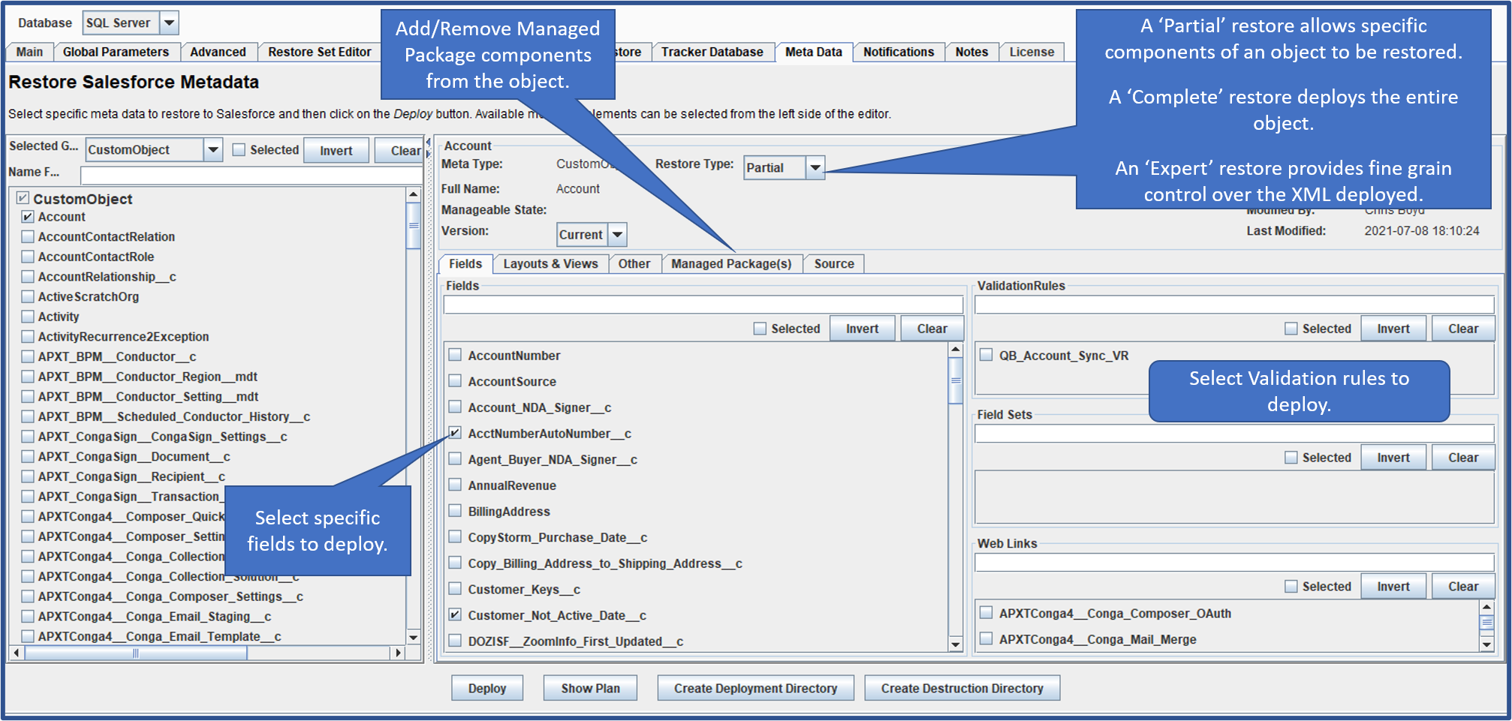Screen dimensions: 1512x721
Task: Click the Field Sets filter input box
Action: (x=1234, y=433)
